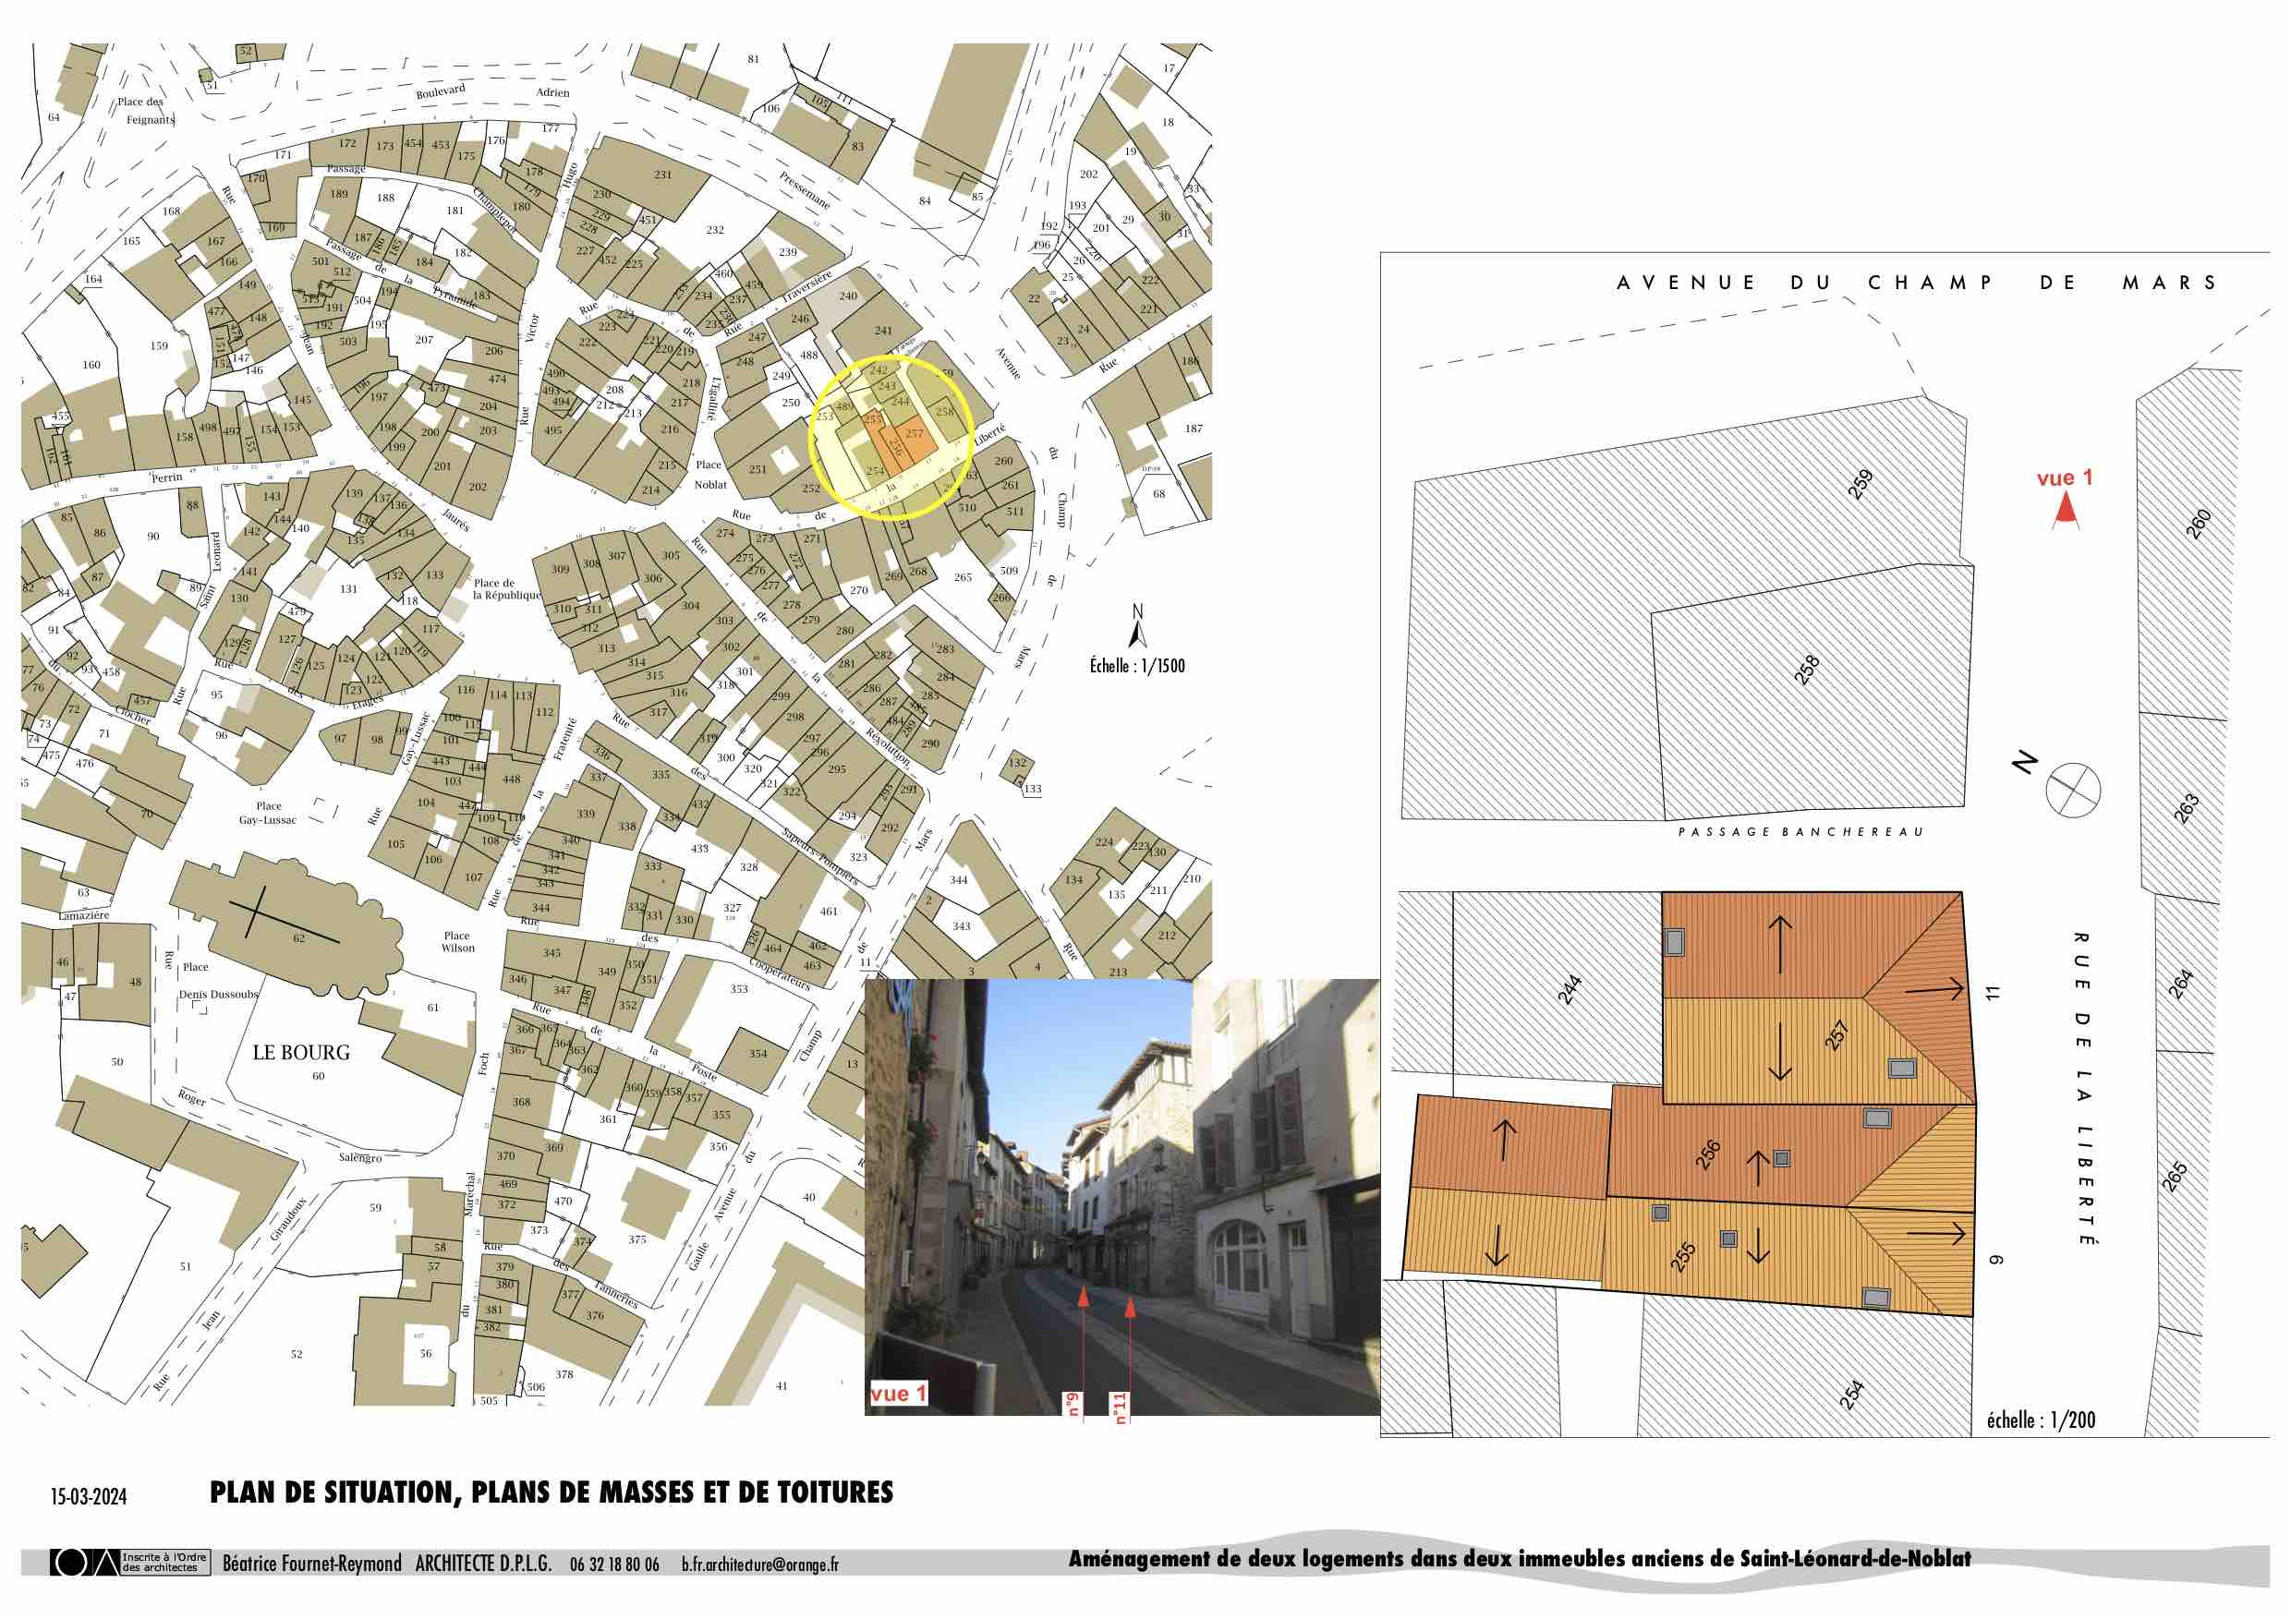
Task: Click the email address b.fr.architecture@orange.fr
Action: pos(759,1565)
